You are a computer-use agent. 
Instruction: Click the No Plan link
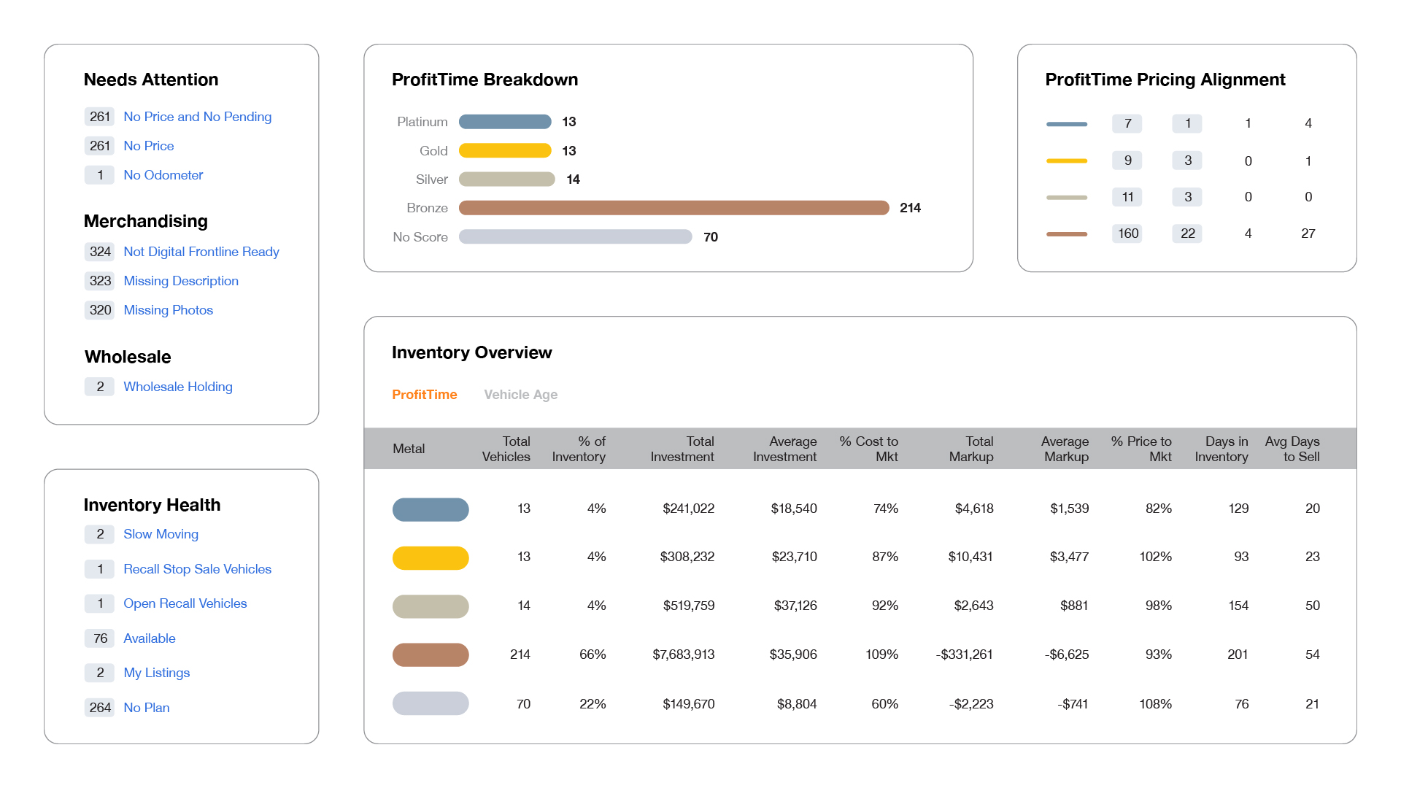click(146, 708)
